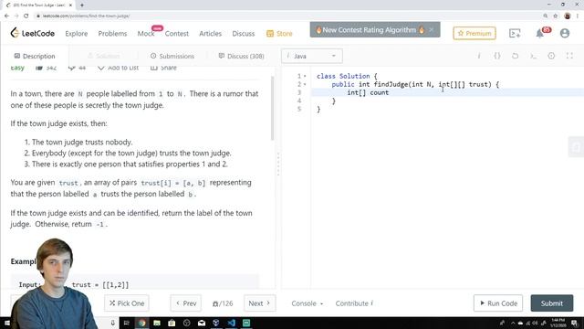The height and width of the screenshot is (329, 584).
Task: Click the browser address bar
Action: [x=287, y=16]
